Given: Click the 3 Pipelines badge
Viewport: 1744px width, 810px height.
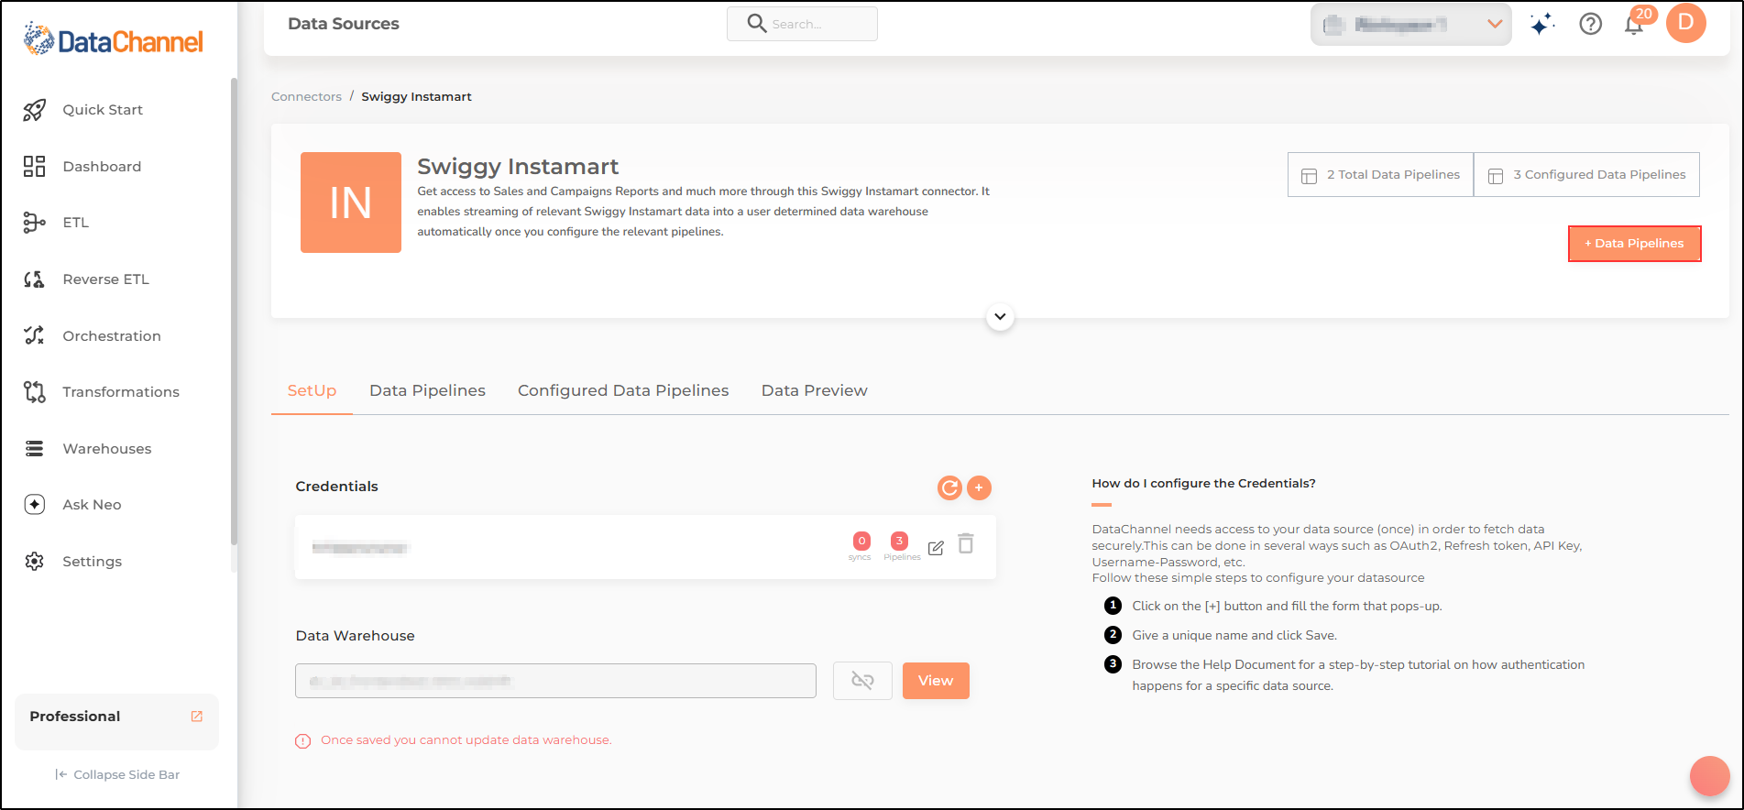Looking at the screenshot, I should pos(900,542).
